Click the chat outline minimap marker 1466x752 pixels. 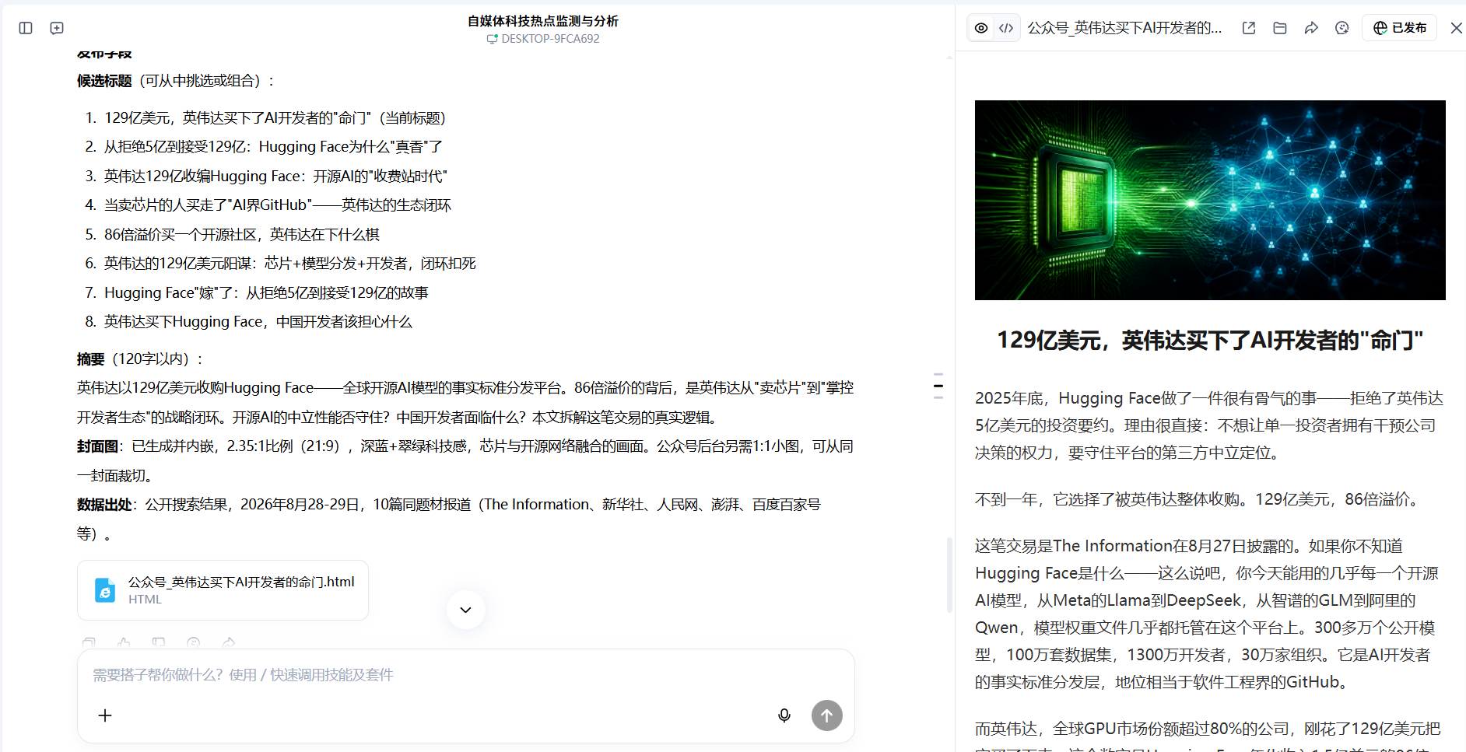point(938,386)
